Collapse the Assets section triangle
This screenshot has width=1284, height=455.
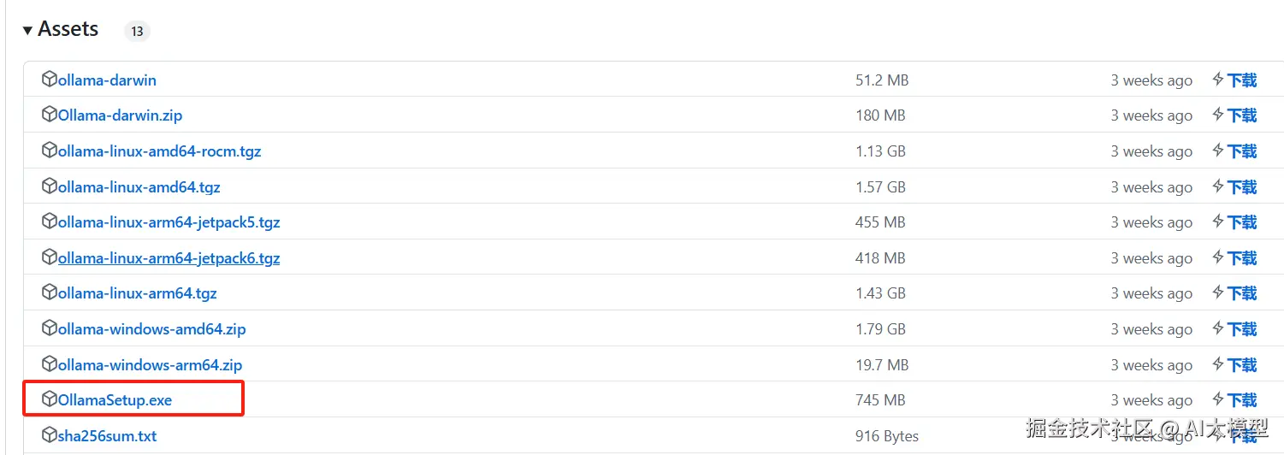click(28, 31)
